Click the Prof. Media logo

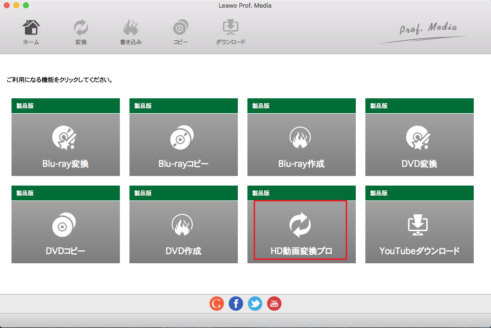423,32
